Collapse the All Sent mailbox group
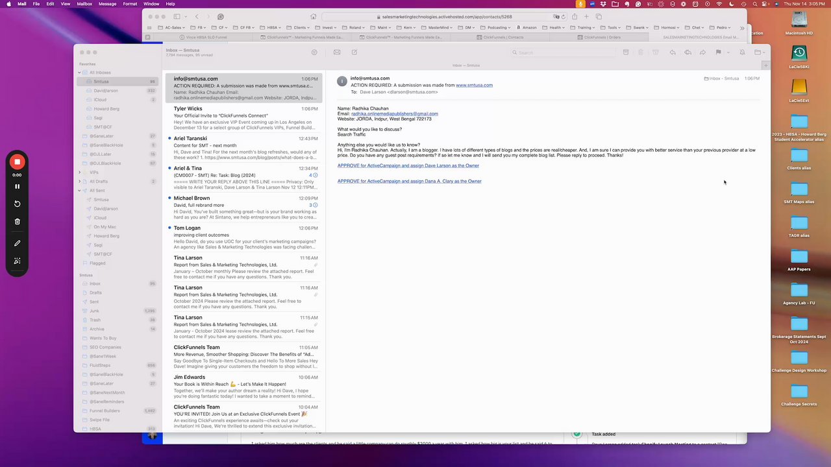The image size is (831, 467). (x=80, y=191)
